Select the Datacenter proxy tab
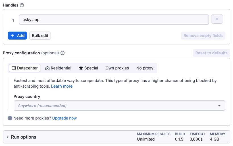 [x=25, y=68]
